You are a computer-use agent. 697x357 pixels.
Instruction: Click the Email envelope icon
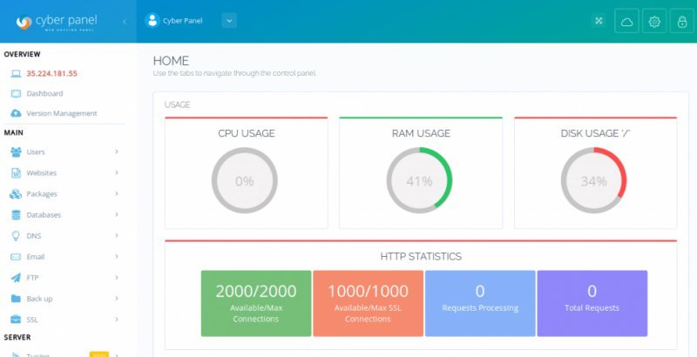16,257
